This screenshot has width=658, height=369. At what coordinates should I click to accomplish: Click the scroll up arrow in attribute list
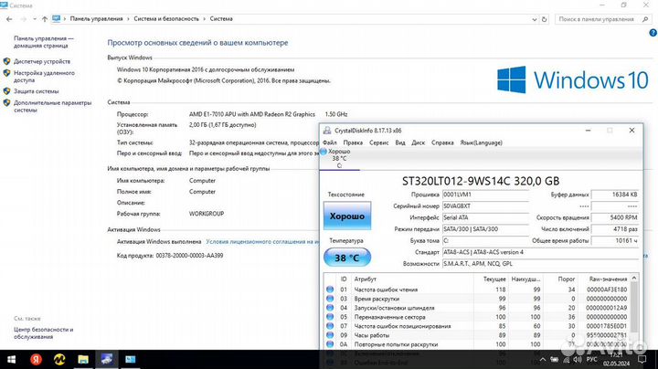point(634,278)
